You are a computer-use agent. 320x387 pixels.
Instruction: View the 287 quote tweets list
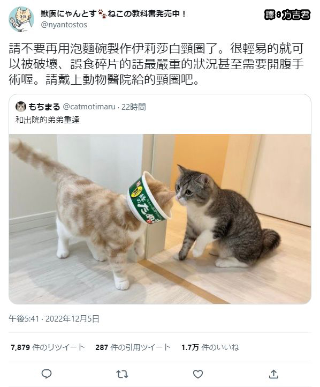click(133, 347)
